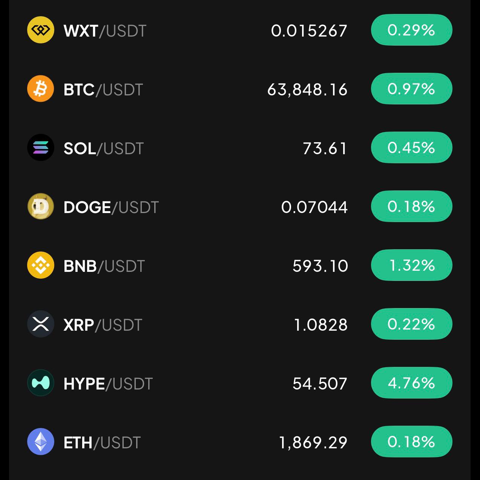The height and width of the screenshot is (480, 480).
Task: Tap the 1.32% change badge for BNB
Action: 411,265
